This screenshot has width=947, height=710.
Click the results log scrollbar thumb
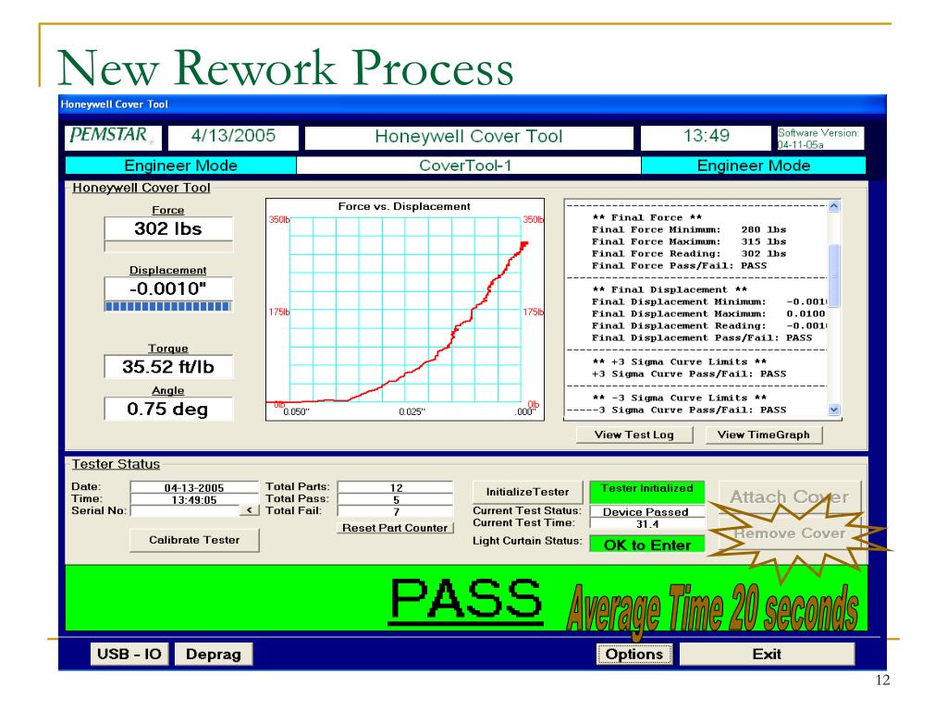click(834, 275)
